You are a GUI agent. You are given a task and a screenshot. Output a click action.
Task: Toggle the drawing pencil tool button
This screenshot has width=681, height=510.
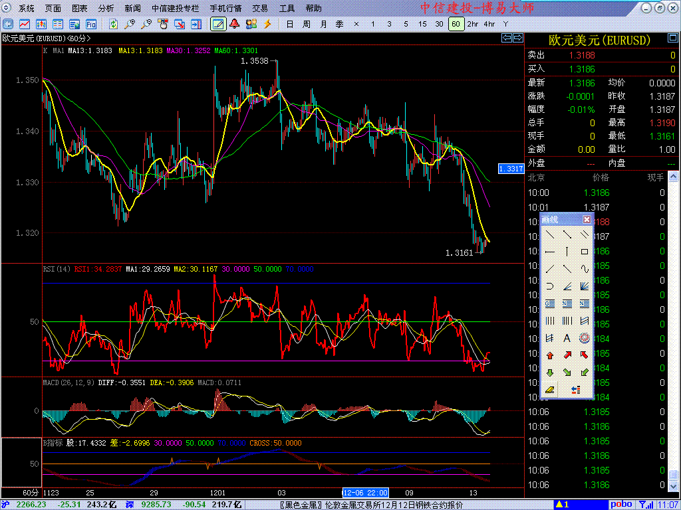click(x=217, y=24)
